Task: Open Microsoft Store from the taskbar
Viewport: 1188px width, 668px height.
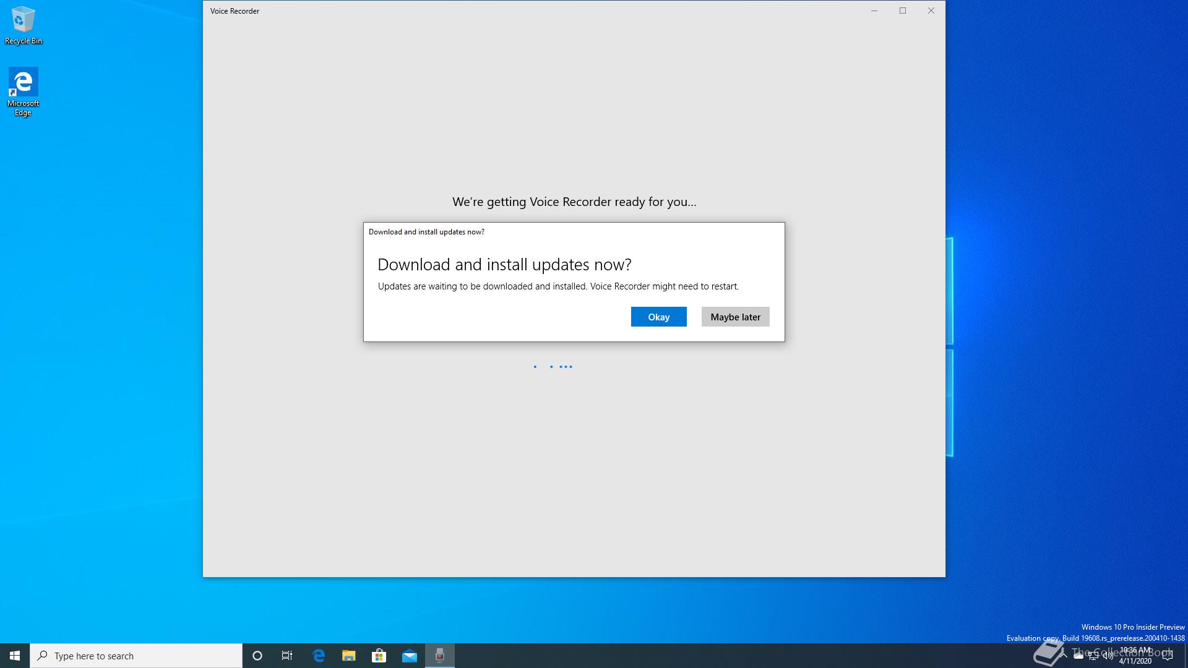Action: pyautogui.click(x=379, y=656)
